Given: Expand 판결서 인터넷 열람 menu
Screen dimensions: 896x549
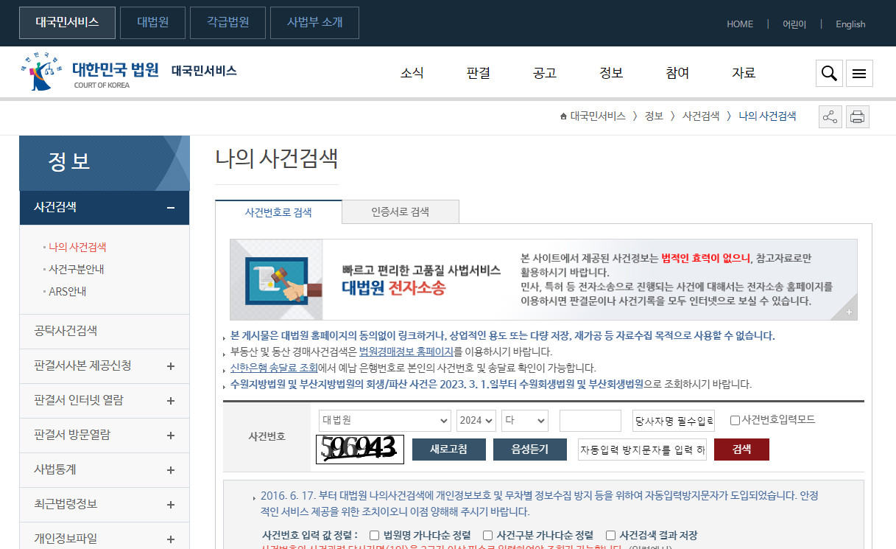Looking at the screenshot, I should point(171,401).
